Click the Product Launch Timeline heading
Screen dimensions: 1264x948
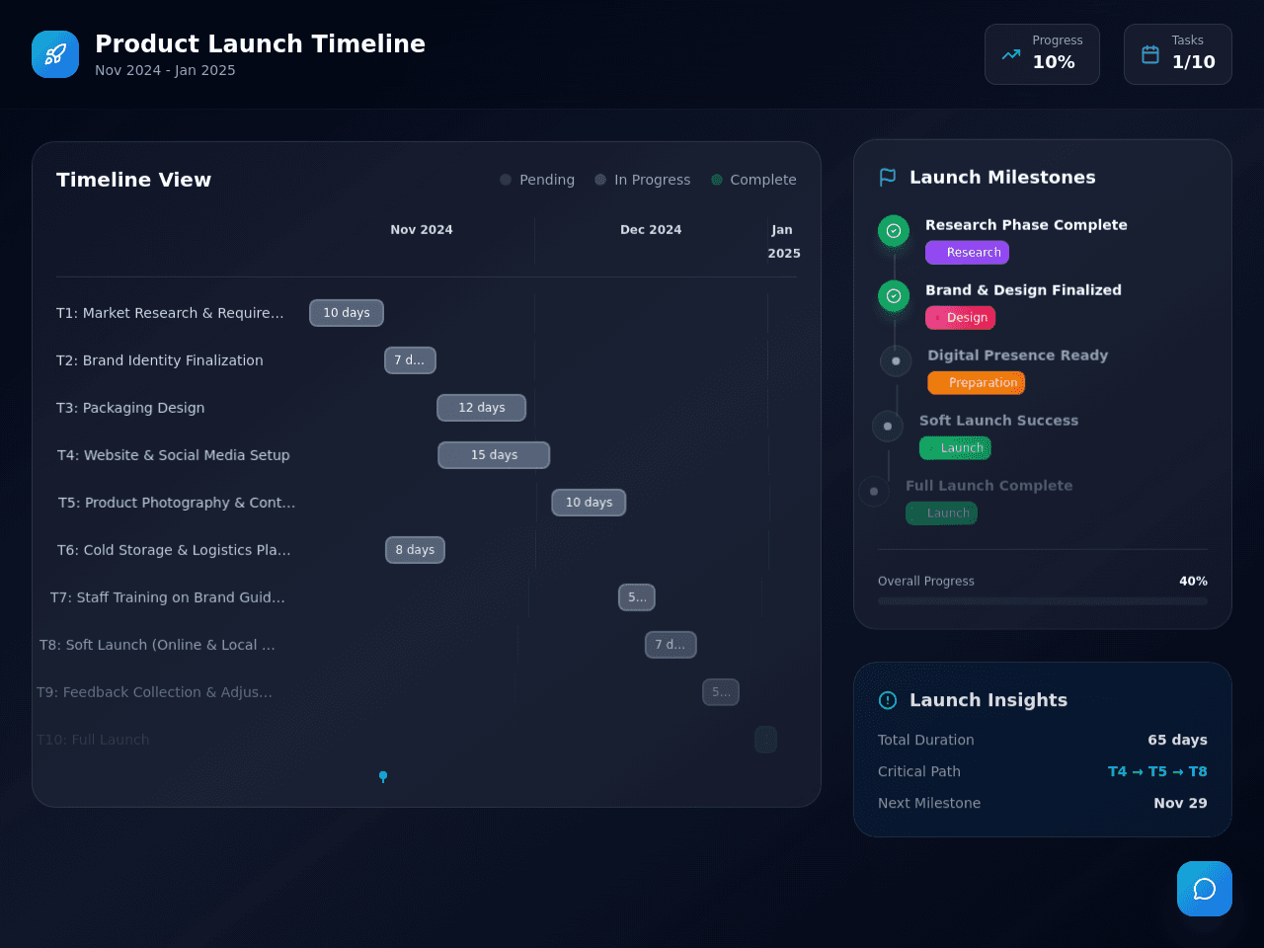(260, 44)
